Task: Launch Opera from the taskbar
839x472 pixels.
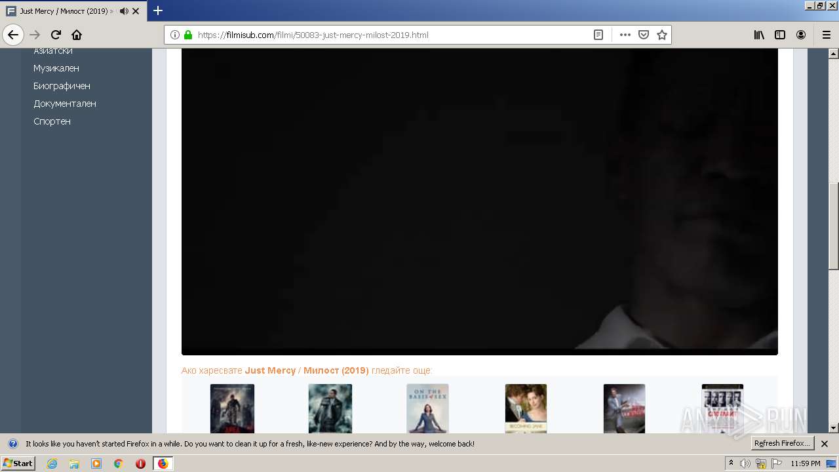Action: coord(140,463)
